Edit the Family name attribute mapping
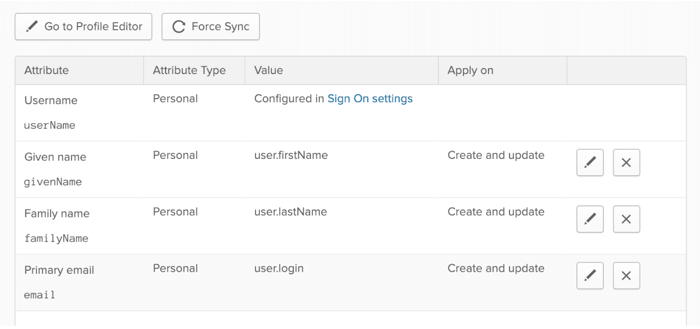 pyautogui.click(x=590, y=219)
